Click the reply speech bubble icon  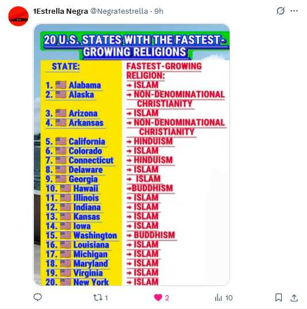(x=37, y=297)
